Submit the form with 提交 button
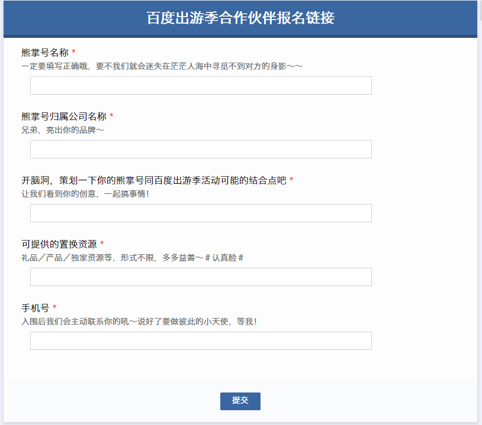 240,401
